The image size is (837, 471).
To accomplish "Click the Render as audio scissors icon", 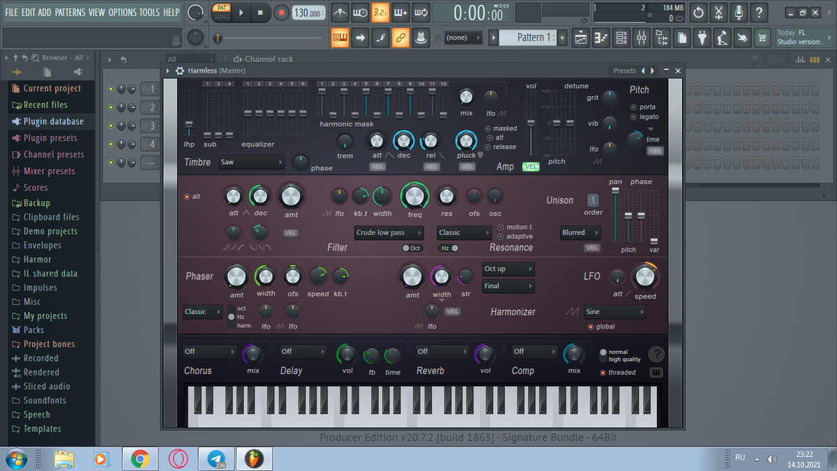I will click(x=718, y=12).
